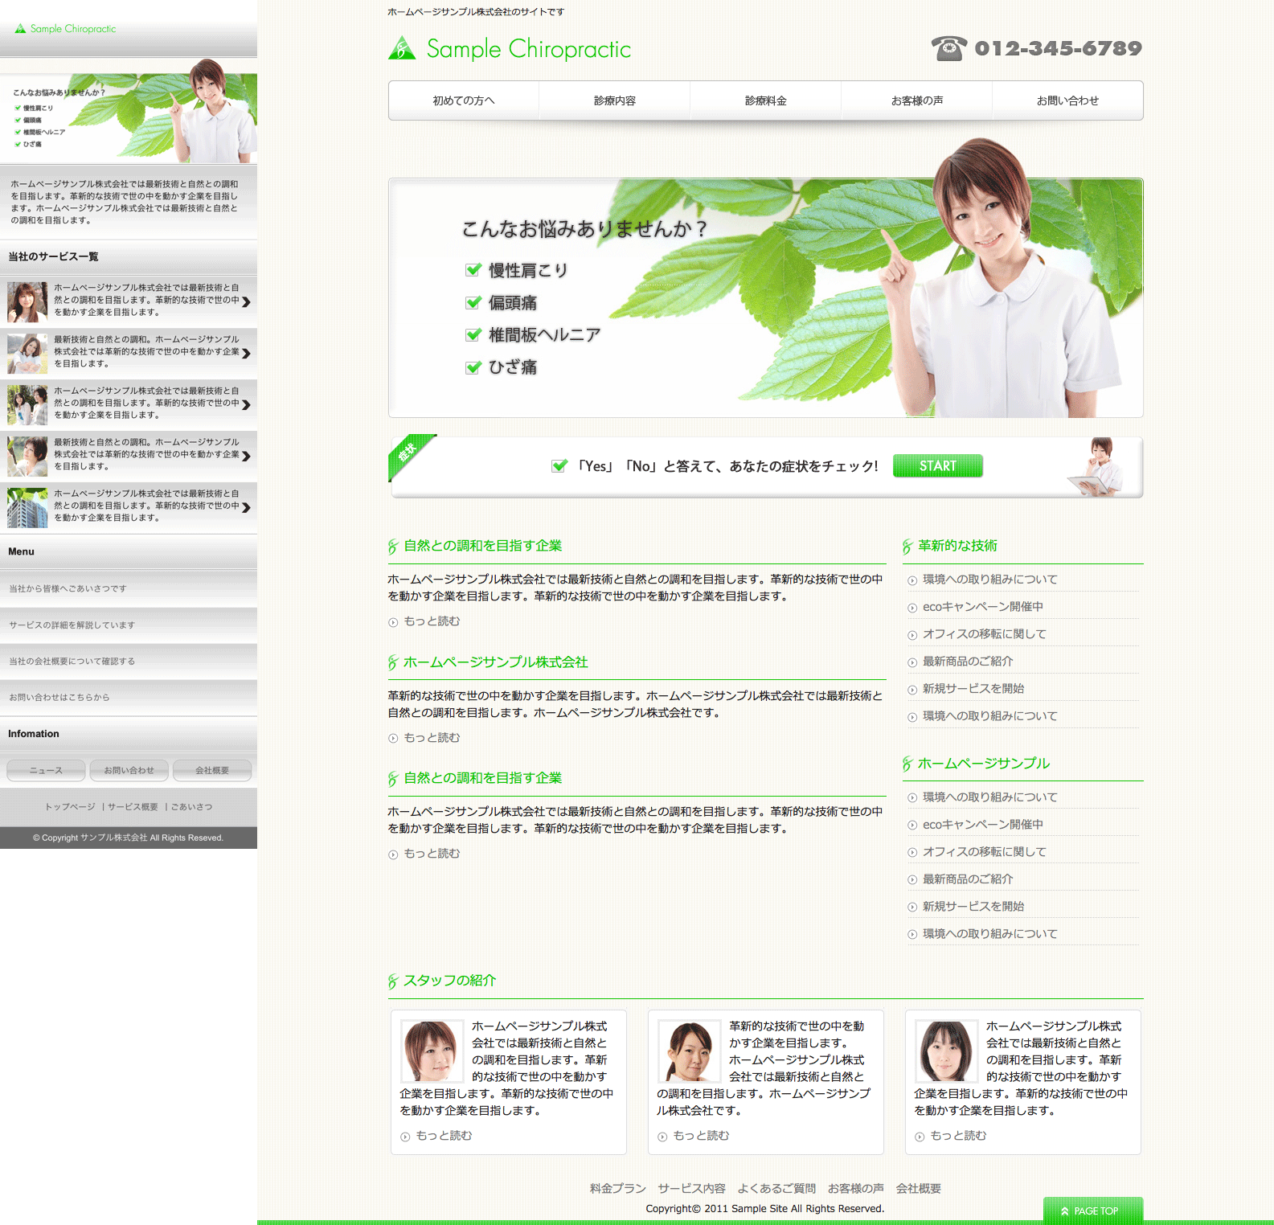1274x1225 pixels.
Task: Open the お問い合わせ navigation menu item
Action: pos(1067,100)
